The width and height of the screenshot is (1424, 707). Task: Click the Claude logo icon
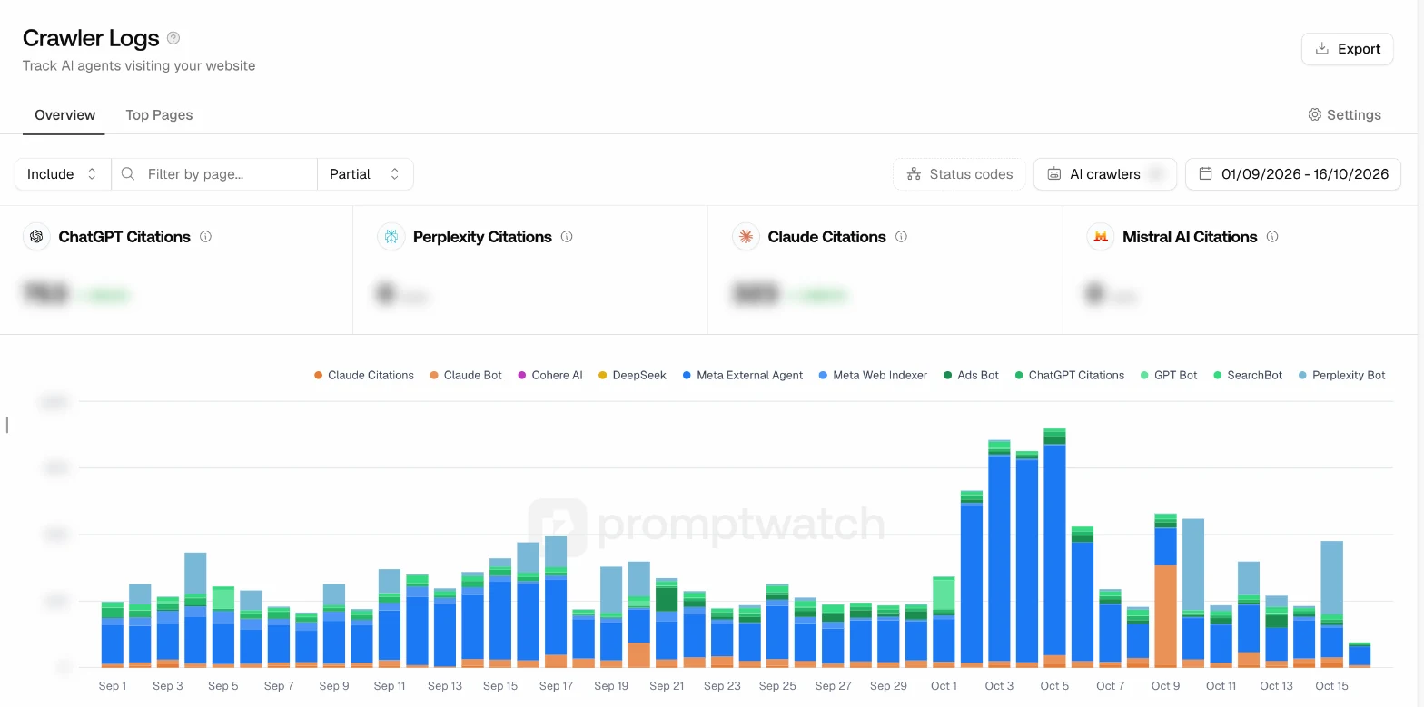click(746, 237)
